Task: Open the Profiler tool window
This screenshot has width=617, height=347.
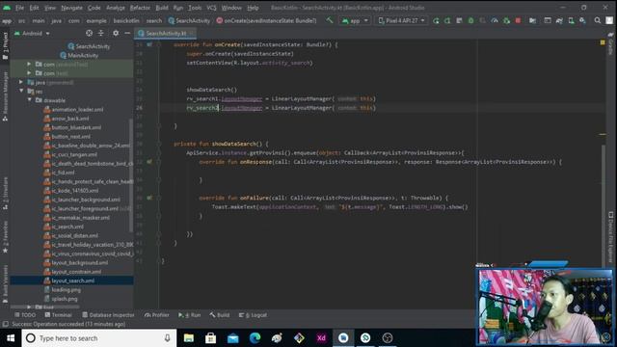Action: pyautogui.click(x=156, y=315)
